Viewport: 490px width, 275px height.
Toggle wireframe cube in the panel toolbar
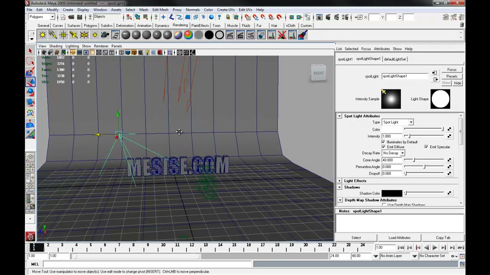[121, 52]
